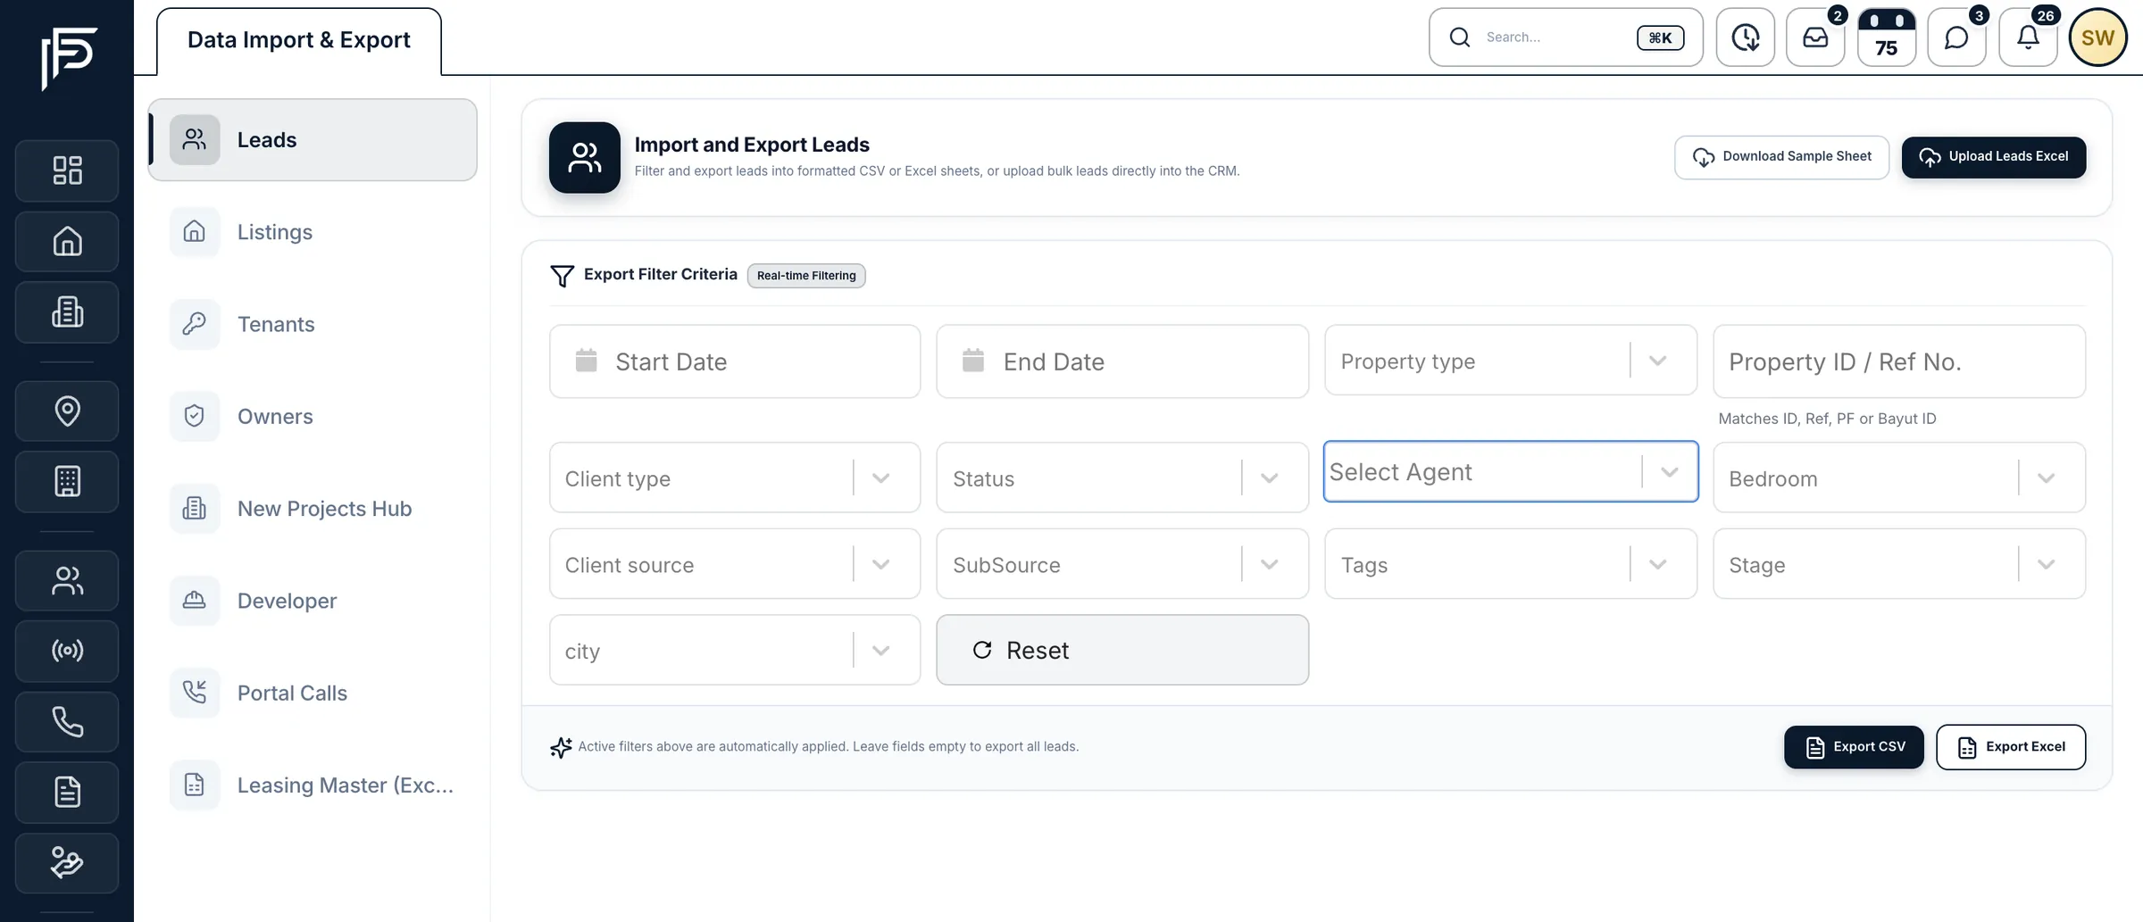Click Download Sample Sheet button

point(1781,157)
